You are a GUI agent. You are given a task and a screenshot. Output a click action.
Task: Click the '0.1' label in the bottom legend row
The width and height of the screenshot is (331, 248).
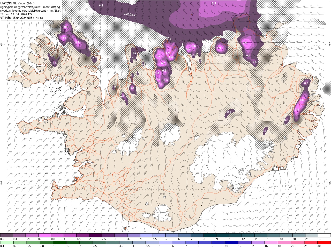pyautogui.click(x=2, y=246)
